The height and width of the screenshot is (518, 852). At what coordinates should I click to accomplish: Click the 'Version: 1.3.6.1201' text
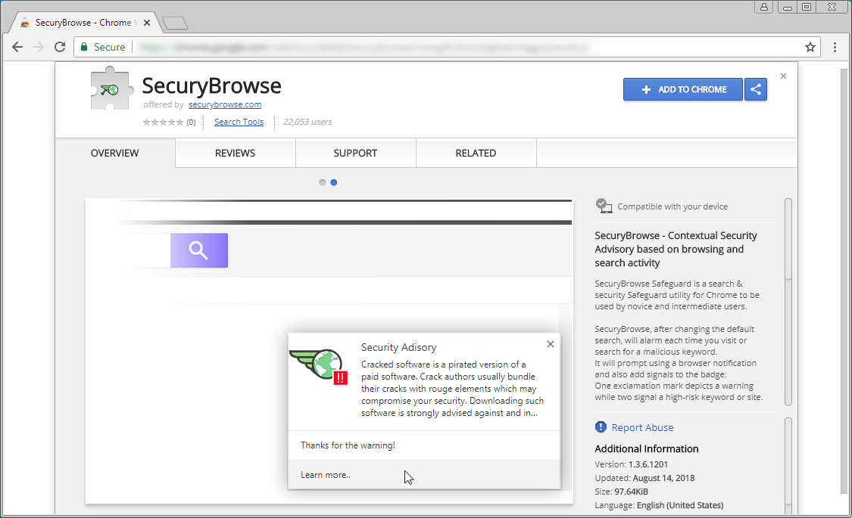tap(632, 464)
